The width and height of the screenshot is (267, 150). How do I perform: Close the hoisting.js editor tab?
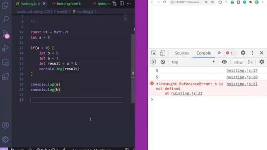44,4
